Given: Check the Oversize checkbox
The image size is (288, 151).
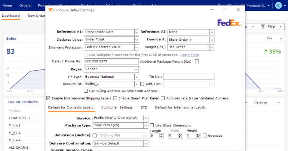Looking at the screenshot, I should click(x=205, y=136).
